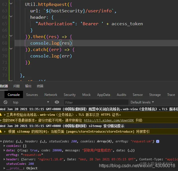Click the Util.httpRequest code line

coord(48,4)
